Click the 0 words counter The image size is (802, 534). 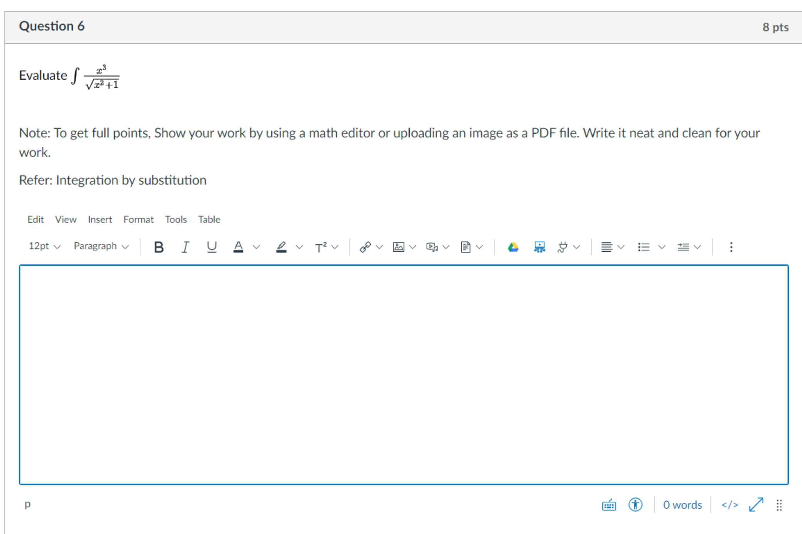coord(682,505)
